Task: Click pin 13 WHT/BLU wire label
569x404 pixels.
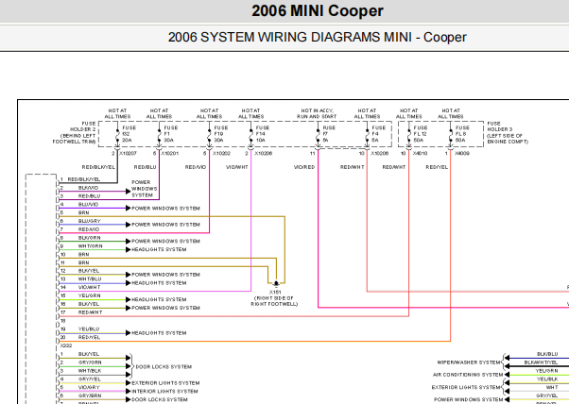Action: click(x=90, y=279)
